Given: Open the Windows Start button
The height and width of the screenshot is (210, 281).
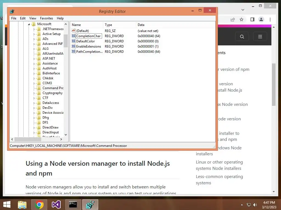Looking at the screenshot, I should click(7, 205).
